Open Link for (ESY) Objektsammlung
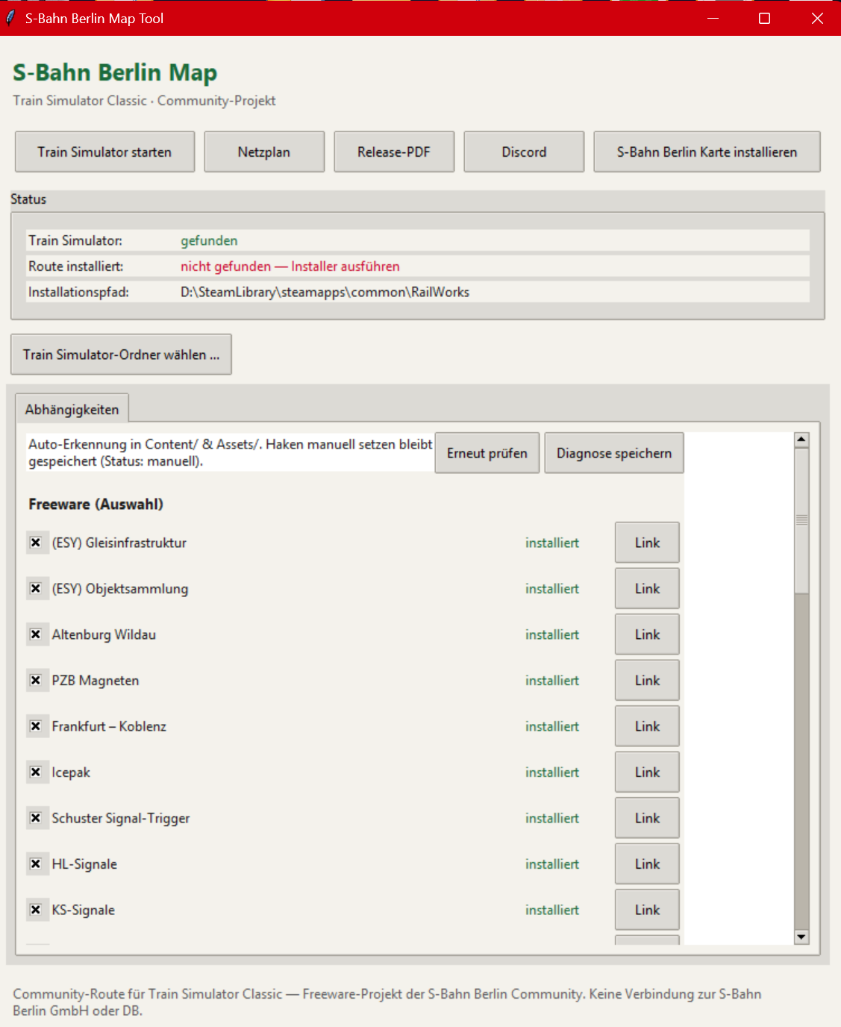This screenshot has width=841, height=1027. coord(647,589)
